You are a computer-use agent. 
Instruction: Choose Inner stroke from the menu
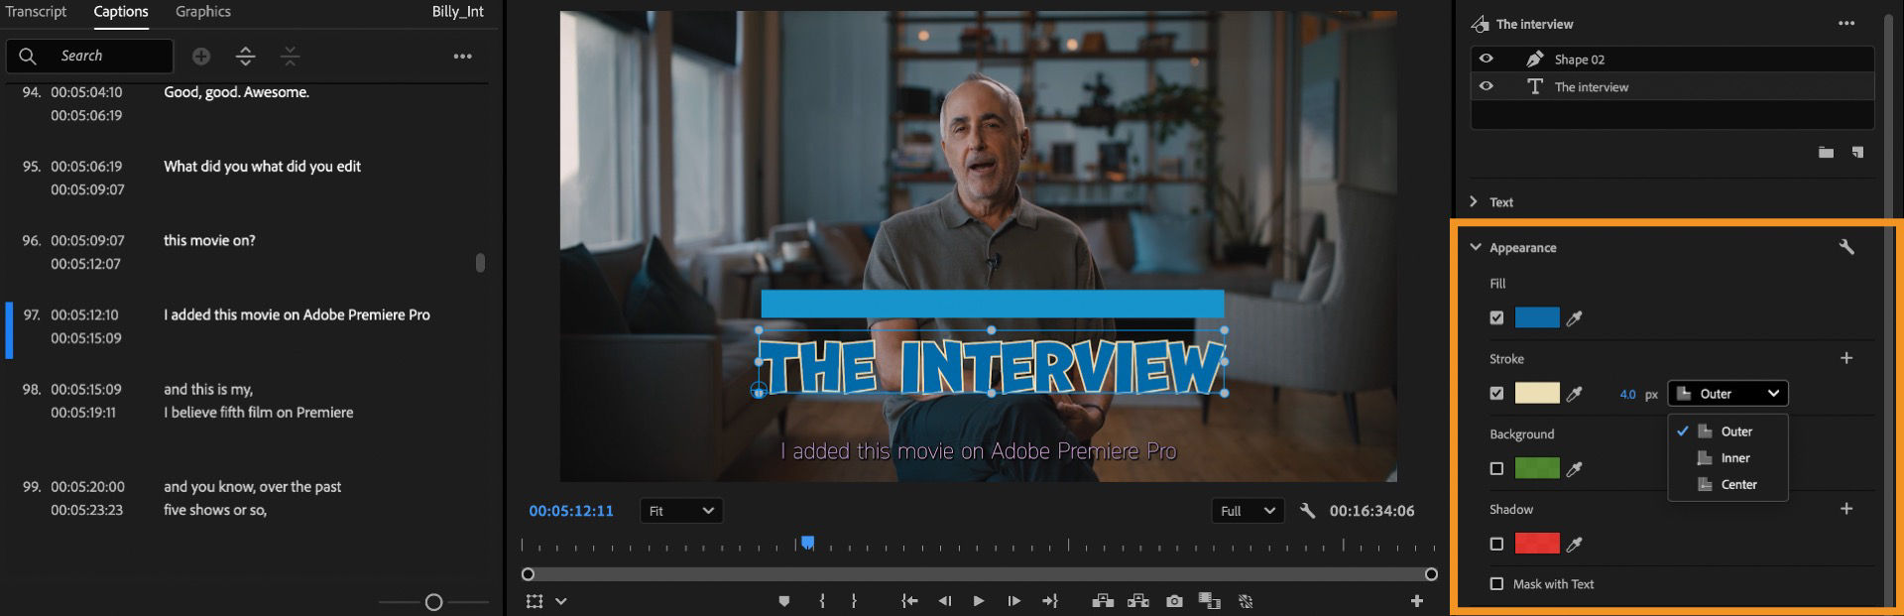point(1727,458)
